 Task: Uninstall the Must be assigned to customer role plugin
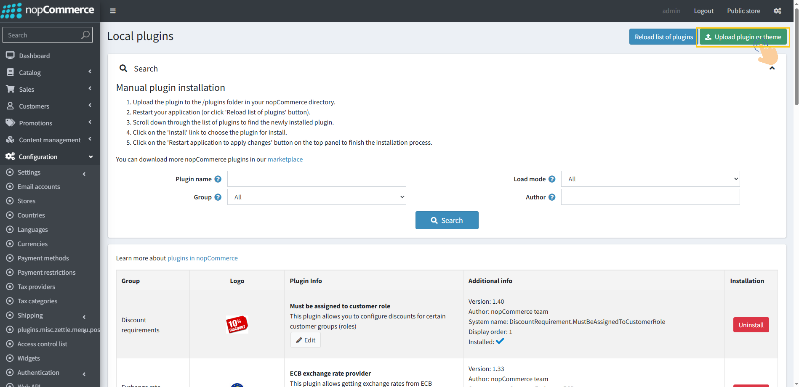(x=751, y=324)
